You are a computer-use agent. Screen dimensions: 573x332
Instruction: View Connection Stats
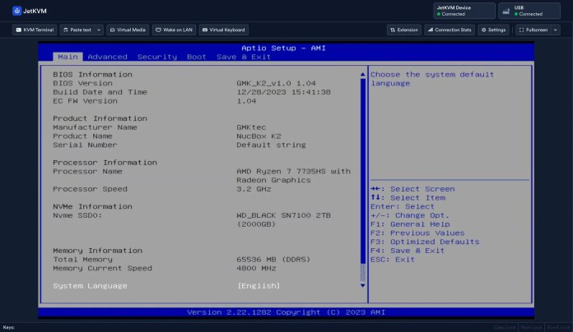pos(450,30)
